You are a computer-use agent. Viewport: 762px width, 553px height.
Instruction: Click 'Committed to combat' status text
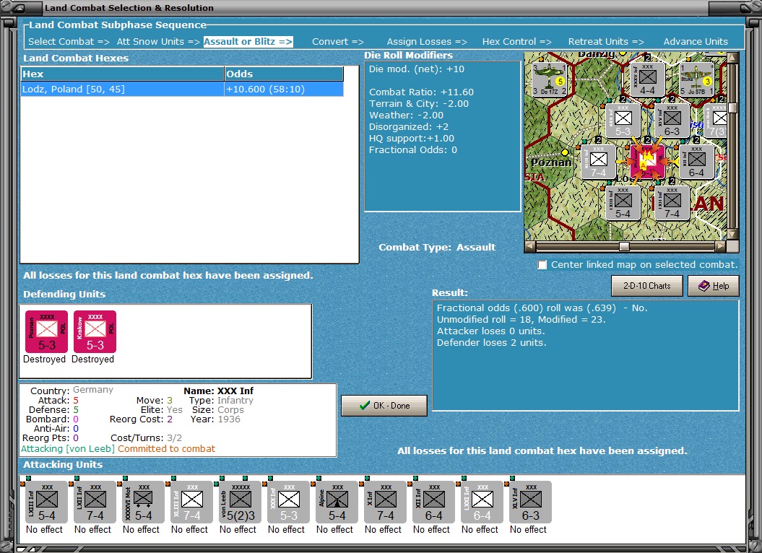click(x=166, y=448)
